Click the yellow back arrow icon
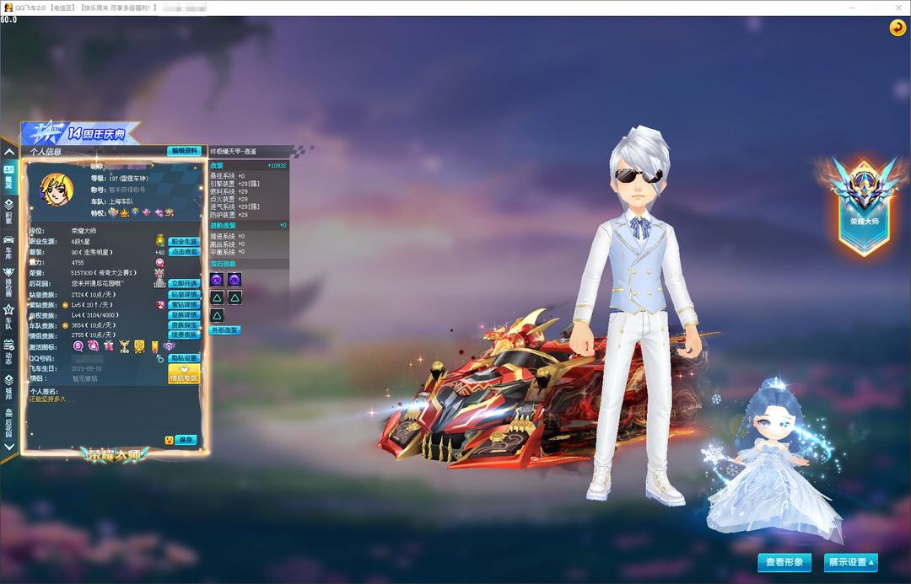This screenshot has height=584, width=911. (x=897, y=28)
